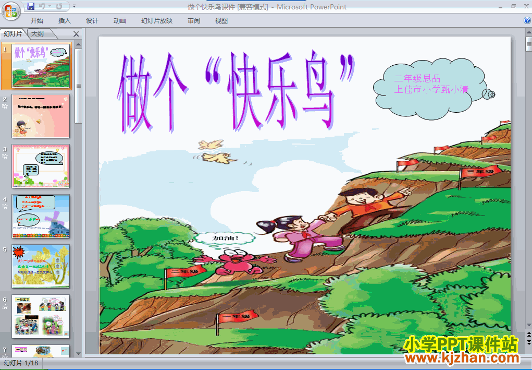Click the cloud callout text 二年级思品
532x370 pixels.
[417, 78]
